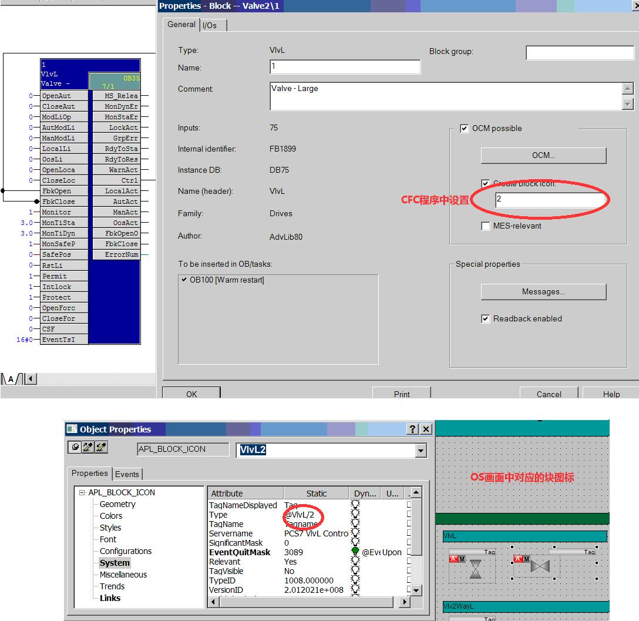Screen dimensions: 639x621
Task: Click the dynamic bulb icon for Type row
Action: pos(355,513)
